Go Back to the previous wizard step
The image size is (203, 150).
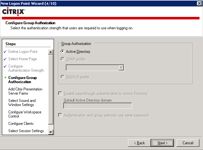click(139, 143)
